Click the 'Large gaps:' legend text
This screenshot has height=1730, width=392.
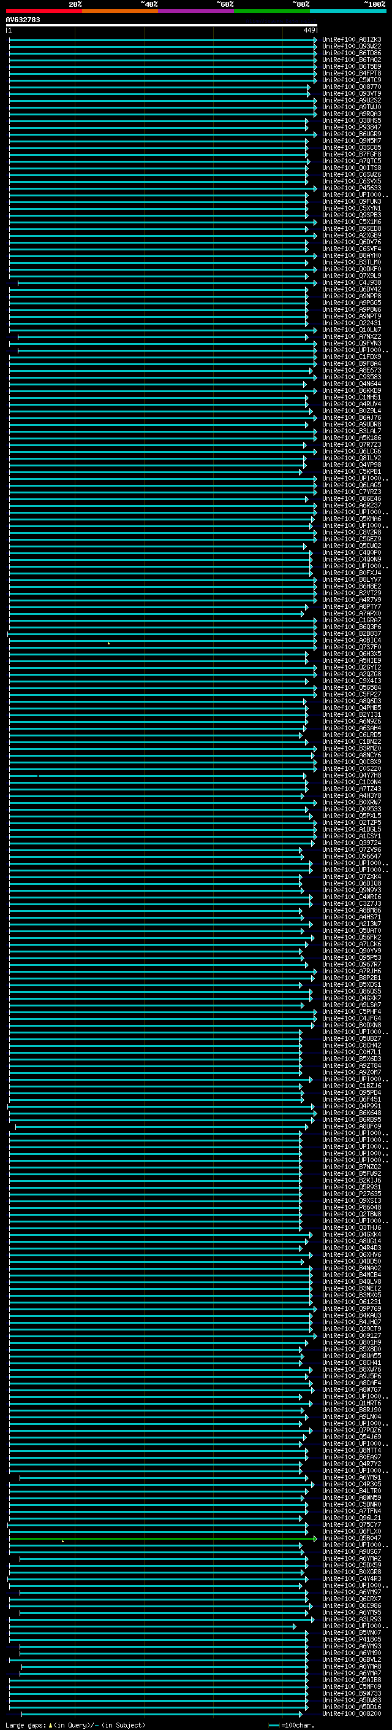(26, 1725)
